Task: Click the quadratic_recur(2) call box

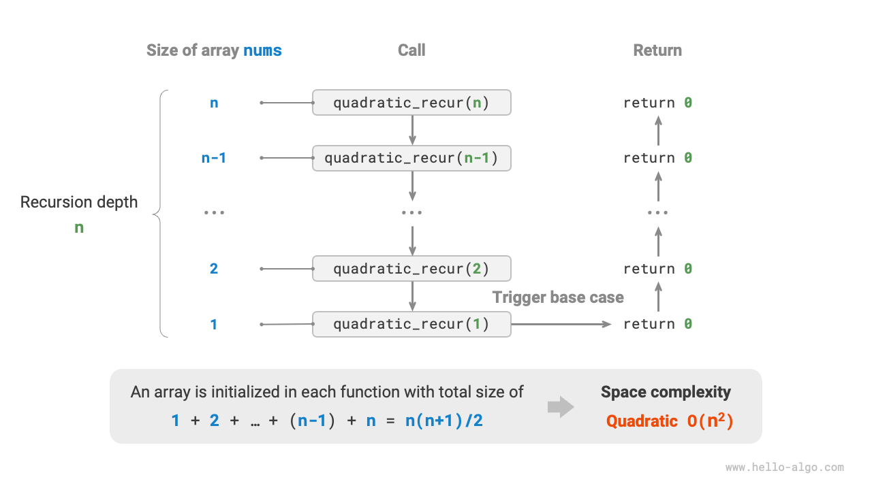Action: (411, 269)
